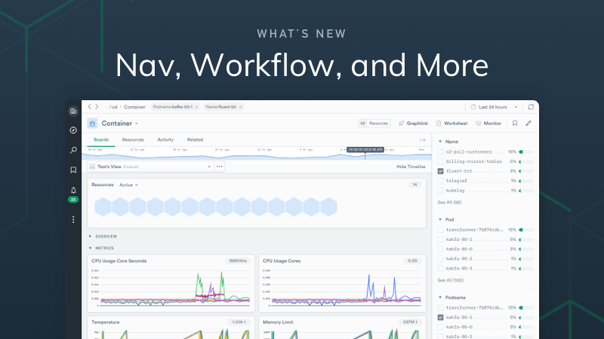Click the 23 alerts count badge
Viewport: 604px width, 339px height.
(x=73, y=200)
